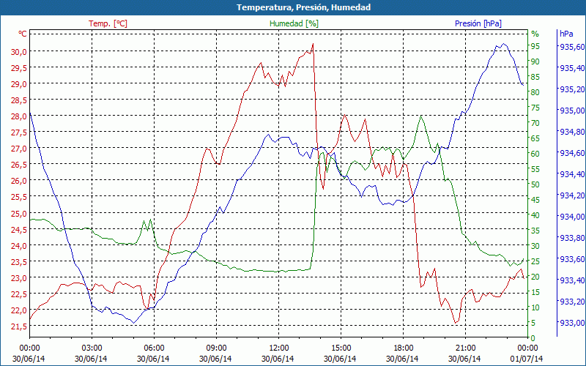Click the '01/07/14' date label
This screenshot has height=366, width=586.
(527, 359)
